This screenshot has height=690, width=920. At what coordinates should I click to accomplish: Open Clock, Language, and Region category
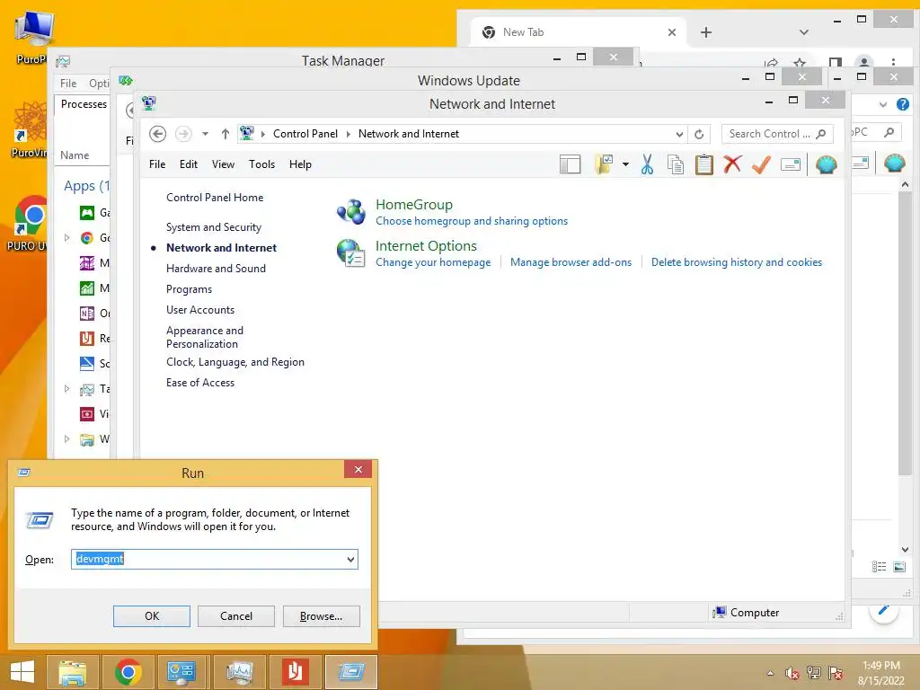(x=235, y=362)
